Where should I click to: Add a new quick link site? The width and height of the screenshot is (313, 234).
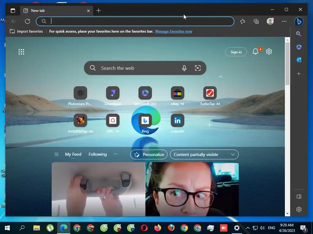[210, 125]
